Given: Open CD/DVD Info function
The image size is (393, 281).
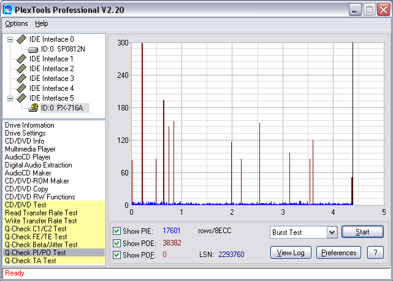Looking at the screenshot, I should 25,141.
